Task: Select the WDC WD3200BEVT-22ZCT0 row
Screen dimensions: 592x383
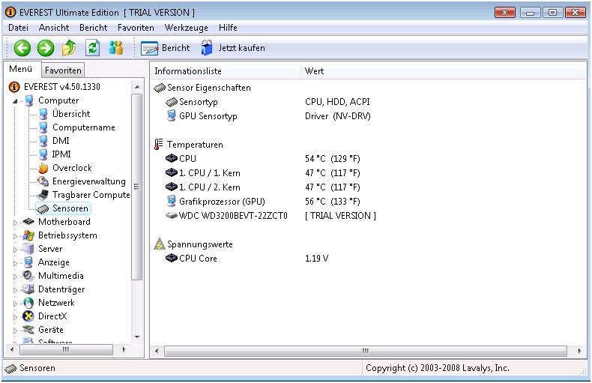Action: [271, 216]
